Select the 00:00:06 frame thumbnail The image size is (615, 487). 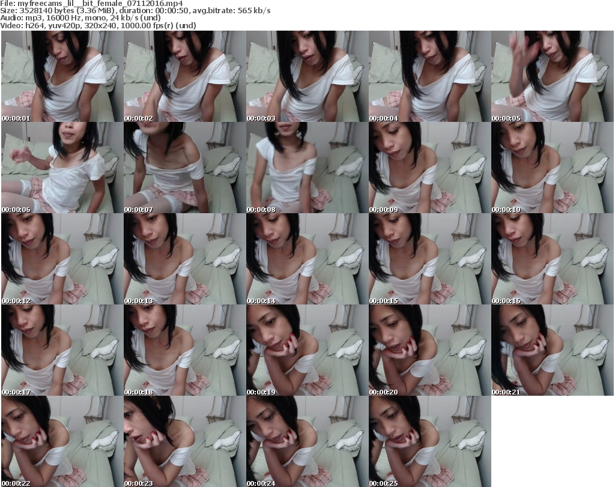coord(61,168)
